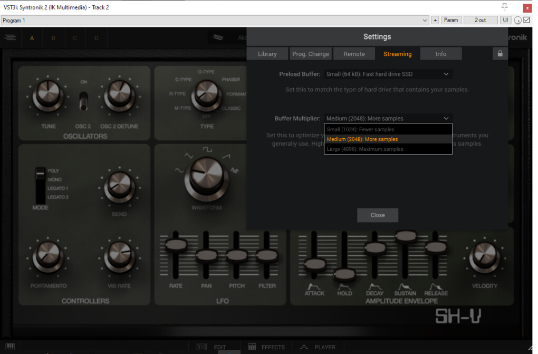538x354 pixels.
Task: Click the LFO RATE slider handle
Action: [176, 245]
